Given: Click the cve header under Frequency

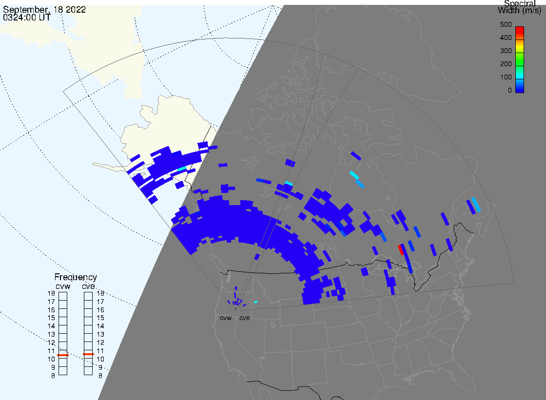Looking at the screenshot, I should pos(88,286).
